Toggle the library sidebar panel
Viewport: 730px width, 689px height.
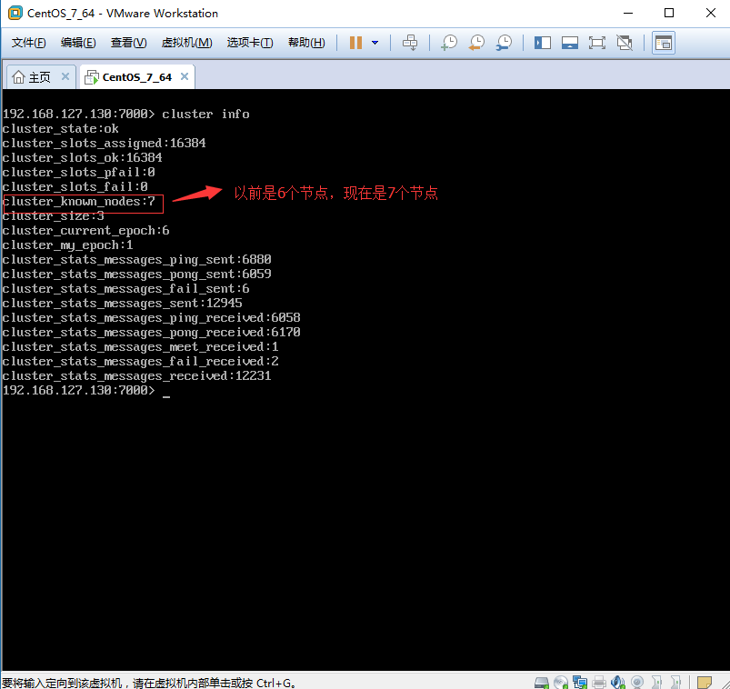543,43
